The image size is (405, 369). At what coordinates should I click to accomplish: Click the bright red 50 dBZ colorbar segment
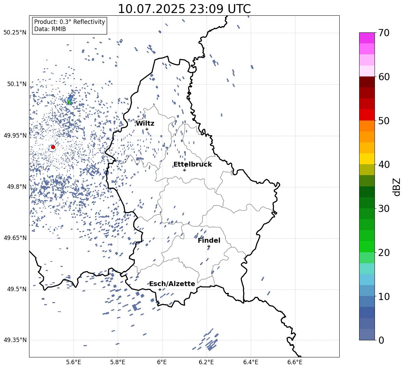(x=367, y=115)
